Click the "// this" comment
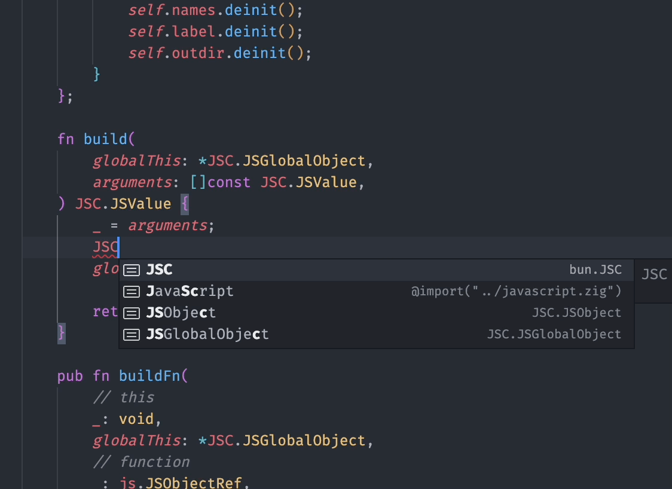The width and height of the screenshot is (672, 489). point(123,398)
